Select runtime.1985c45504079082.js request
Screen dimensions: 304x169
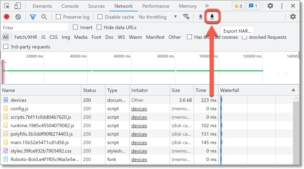point(42,125)
